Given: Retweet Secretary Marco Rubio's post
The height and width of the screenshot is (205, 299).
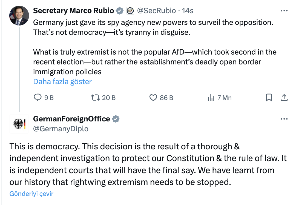Looking at the screenshot, I should tap(95, 98).
